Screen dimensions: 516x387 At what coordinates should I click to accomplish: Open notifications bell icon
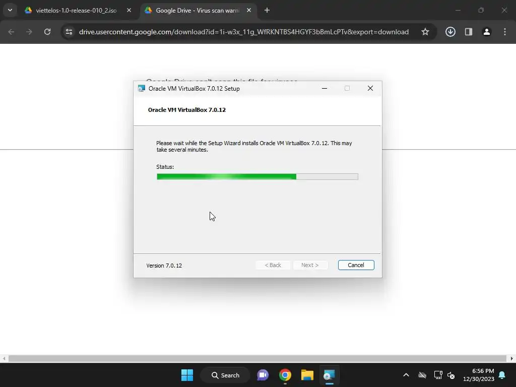(x=502, y=375)
